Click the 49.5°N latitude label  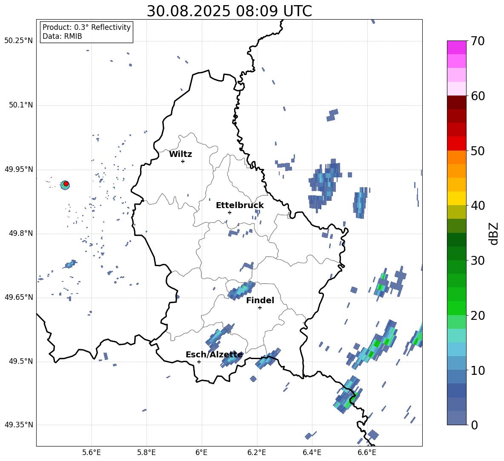click(21, 361)
